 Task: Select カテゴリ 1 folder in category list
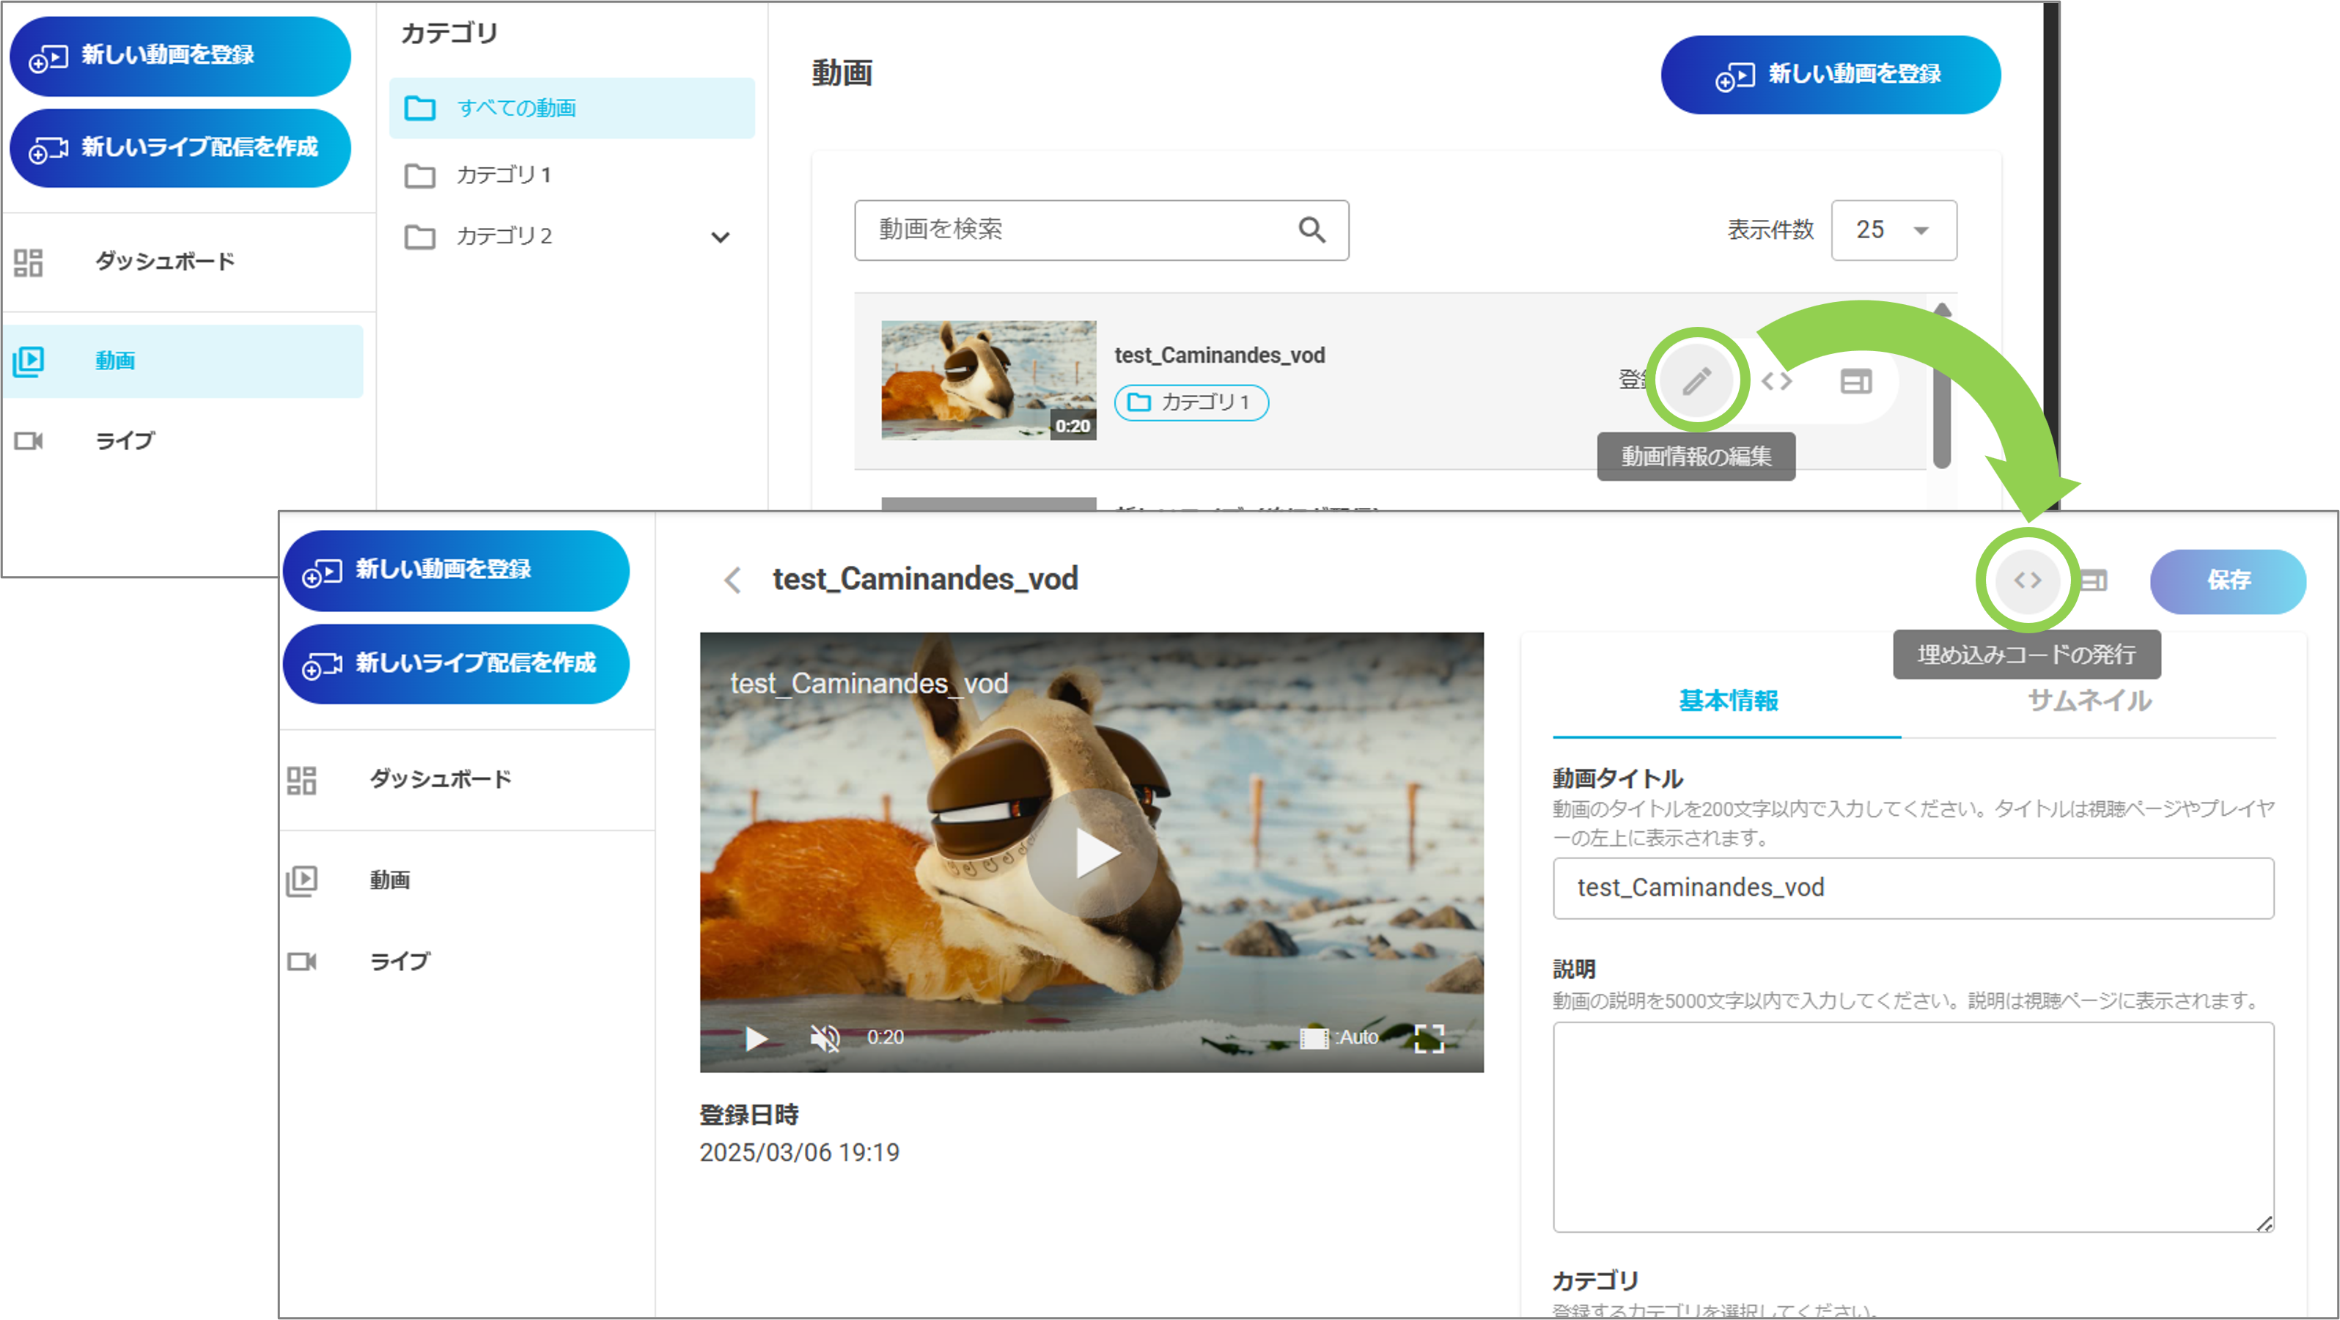(x=571, y=174)
